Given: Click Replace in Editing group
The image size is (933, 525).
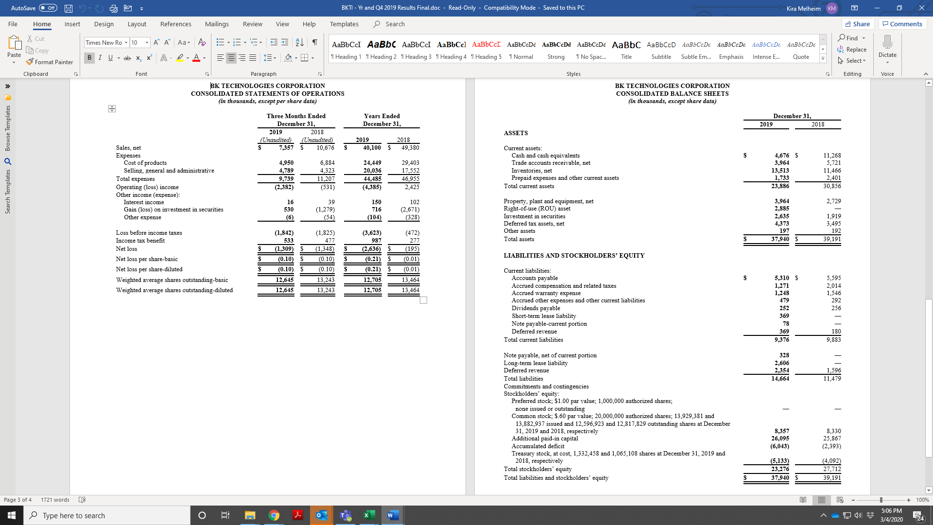Looking at the screenshot, I should [x=852, y=49].
